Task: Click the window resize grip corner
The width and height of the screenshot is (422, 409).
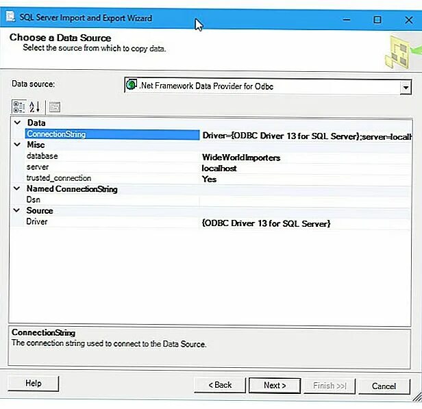Action: (x=417, y=397)
